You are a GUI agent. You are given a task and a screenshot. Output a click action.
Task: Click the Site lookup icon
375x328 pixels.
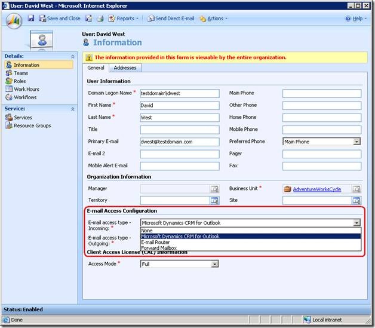[356, 200]
